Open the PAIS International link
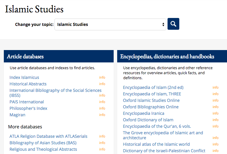The width and height of the screenshot is (227, 154). 26,102
